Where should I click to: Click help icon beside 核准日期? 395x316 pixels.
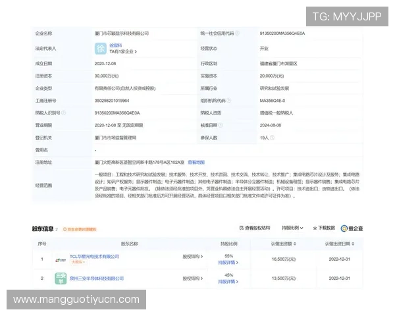[221, 125]
